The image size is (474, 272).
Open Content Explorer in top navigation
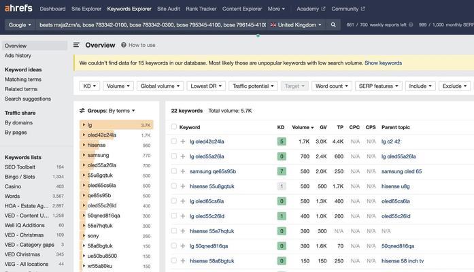[242, 9]
